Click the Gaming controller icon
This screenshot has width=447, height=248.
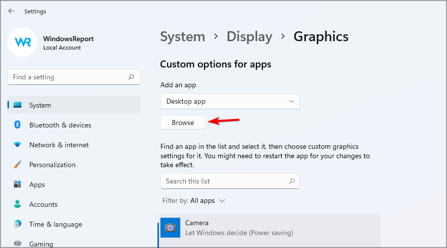pos(17,244)
